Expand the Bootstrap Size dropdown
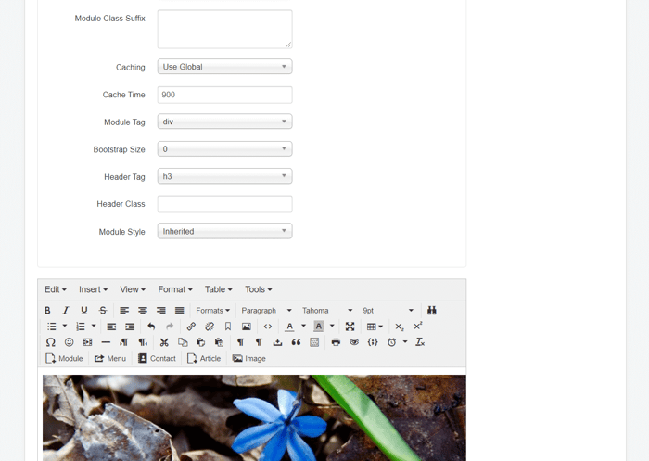Viewport: 649px width, 461px height. [224, 149]
